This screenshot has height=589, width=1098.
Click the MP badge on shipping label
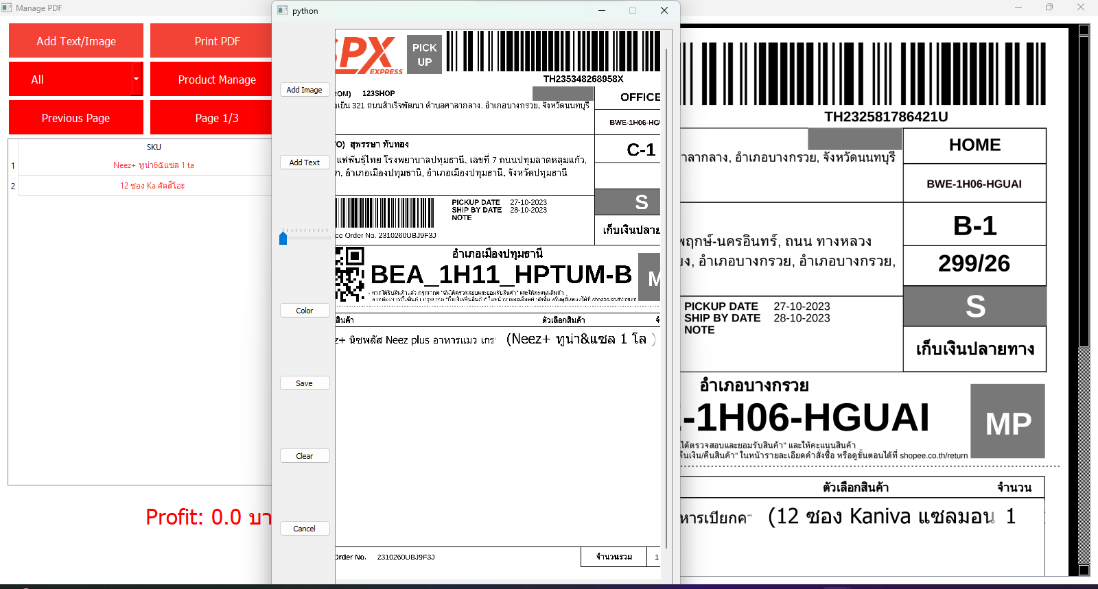pyautogui.click(x=1008, y=422)
